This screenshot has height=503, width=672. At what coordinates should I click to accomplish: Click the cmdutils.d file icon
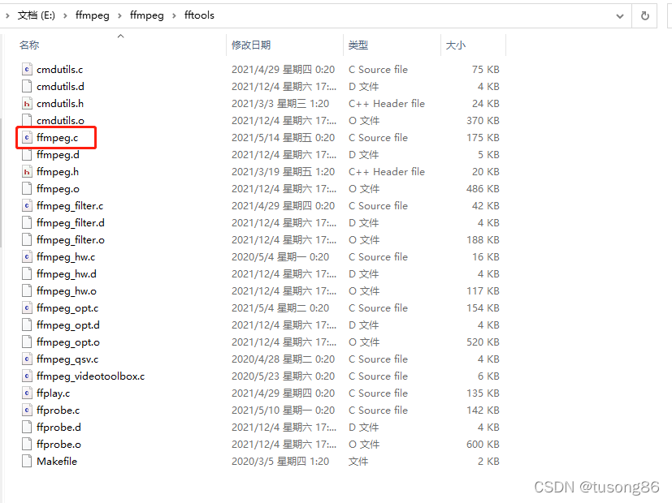(x=27, y=86)
